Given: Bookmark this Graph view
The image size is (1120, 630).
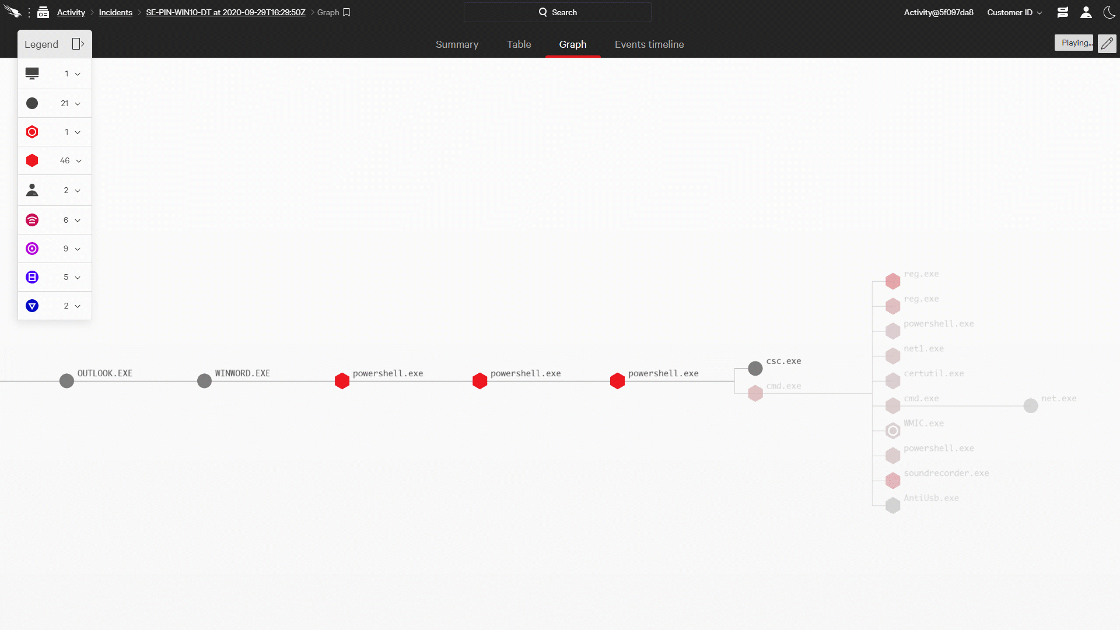Looking at the screenshot, I should click(346, 12).
